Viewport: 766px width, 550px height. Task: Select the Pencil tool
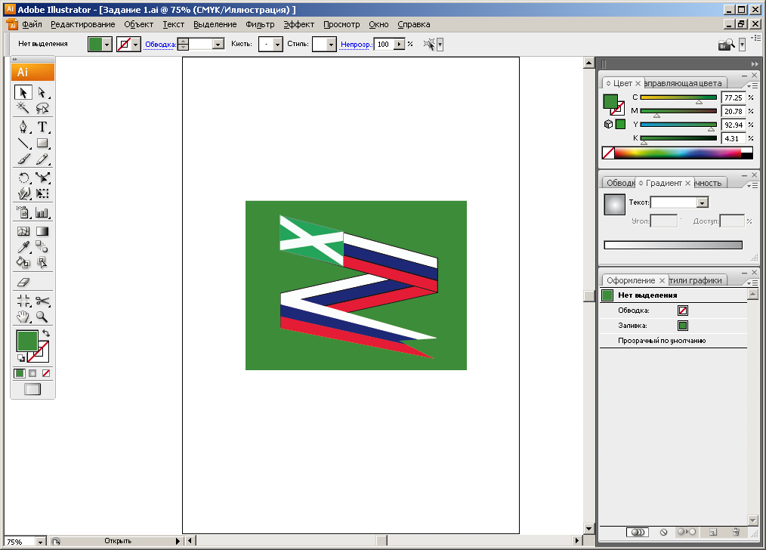point(42,159)
